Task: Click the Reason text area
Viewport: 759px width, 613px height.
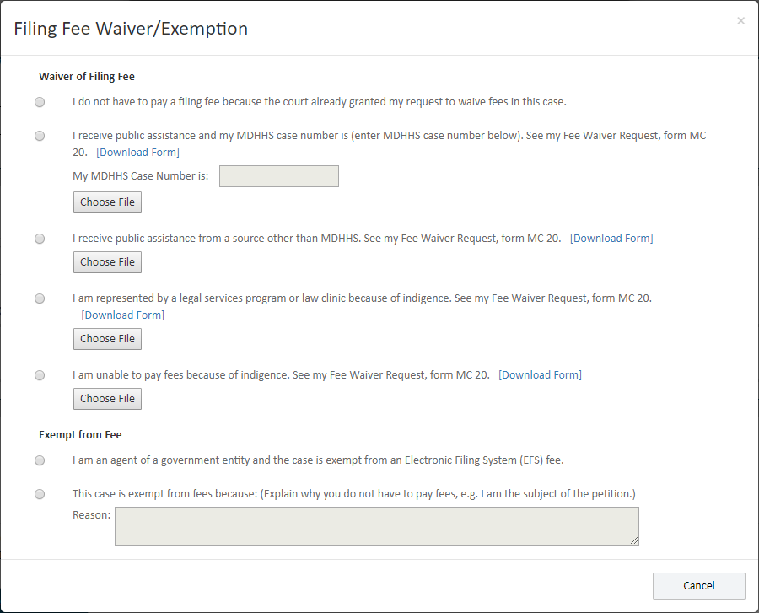Action: (x=376, y=525)
